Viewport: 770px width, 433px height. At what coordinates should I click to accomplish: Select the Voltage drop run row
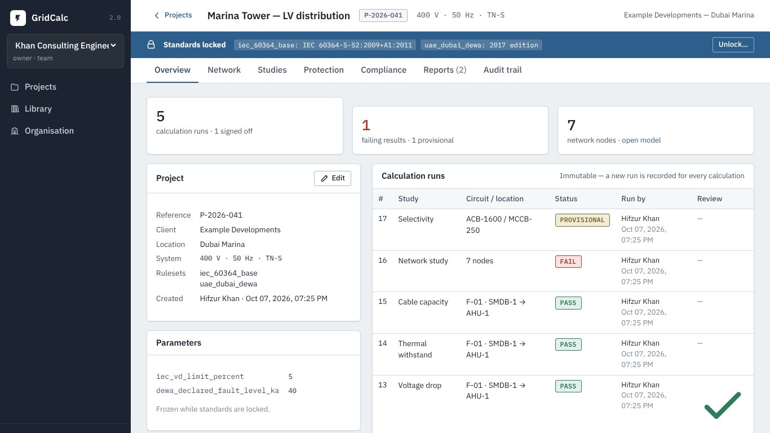pos(563,396)
